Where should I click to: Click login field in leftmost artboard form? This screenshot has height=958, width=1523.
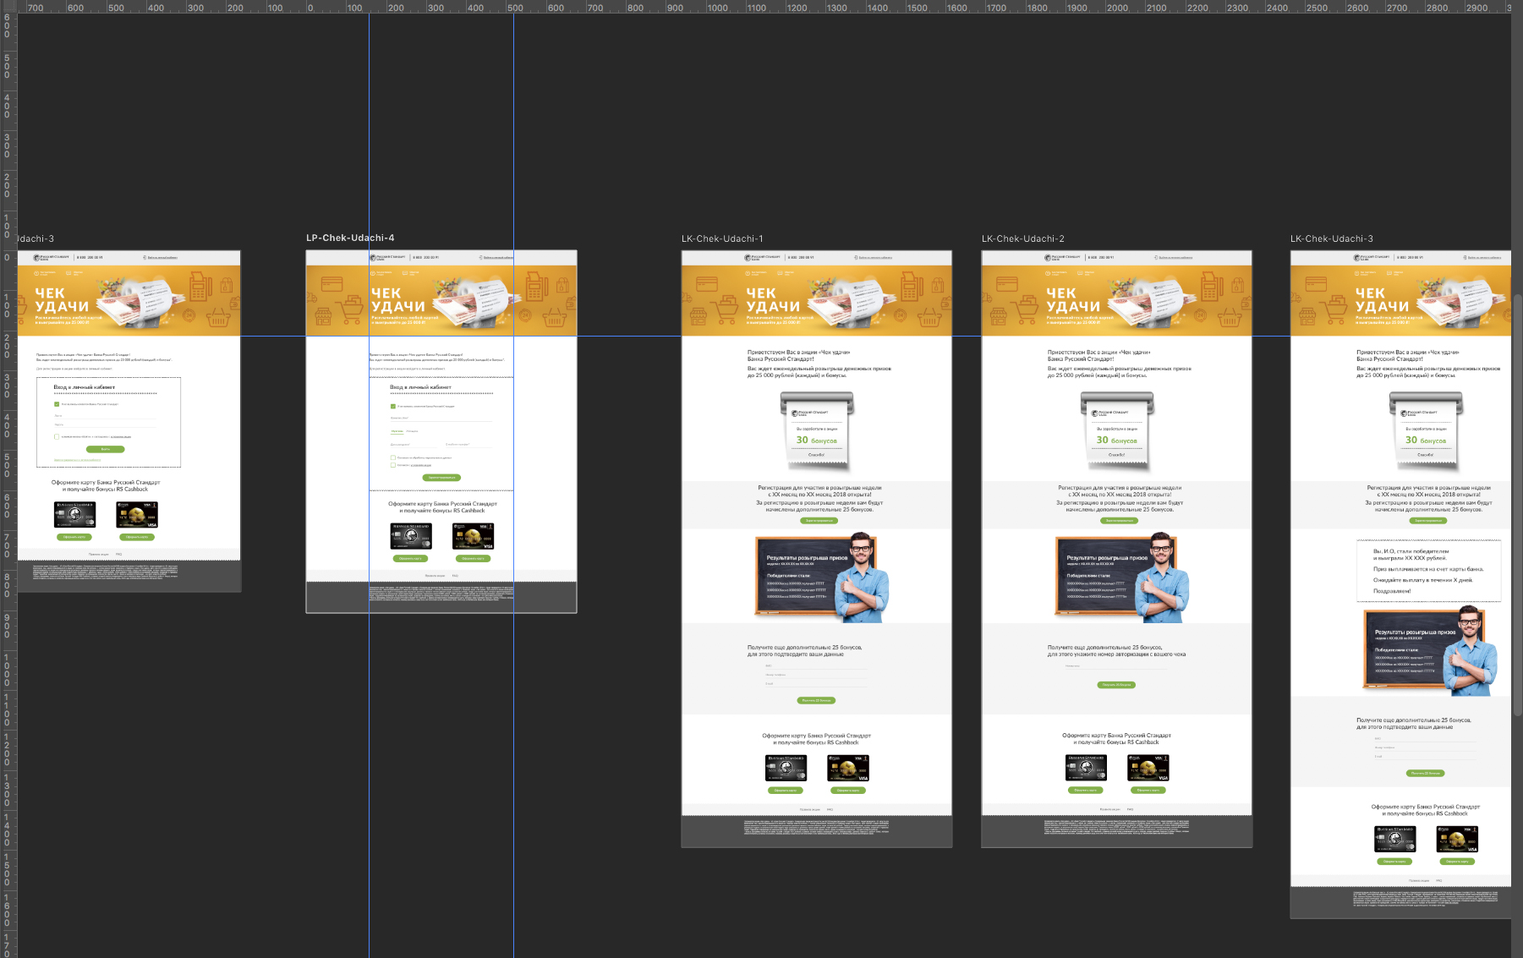105,416
